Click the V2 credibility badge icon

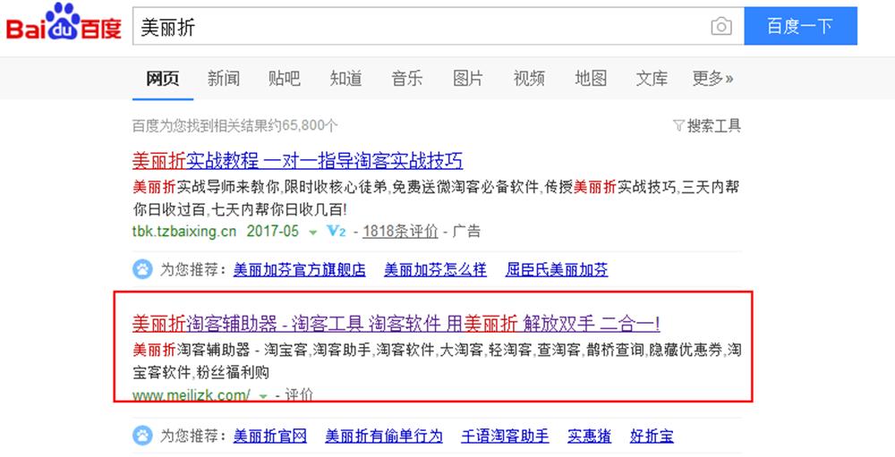click(337, 231)
